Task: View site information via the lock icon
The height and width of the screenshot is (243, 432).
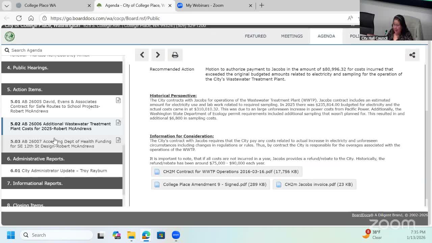Action: pos(45,18)
